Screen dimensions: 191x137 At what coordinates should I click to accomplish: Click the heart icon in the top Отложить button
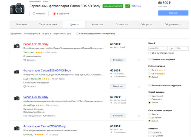(x=33, y=13)
